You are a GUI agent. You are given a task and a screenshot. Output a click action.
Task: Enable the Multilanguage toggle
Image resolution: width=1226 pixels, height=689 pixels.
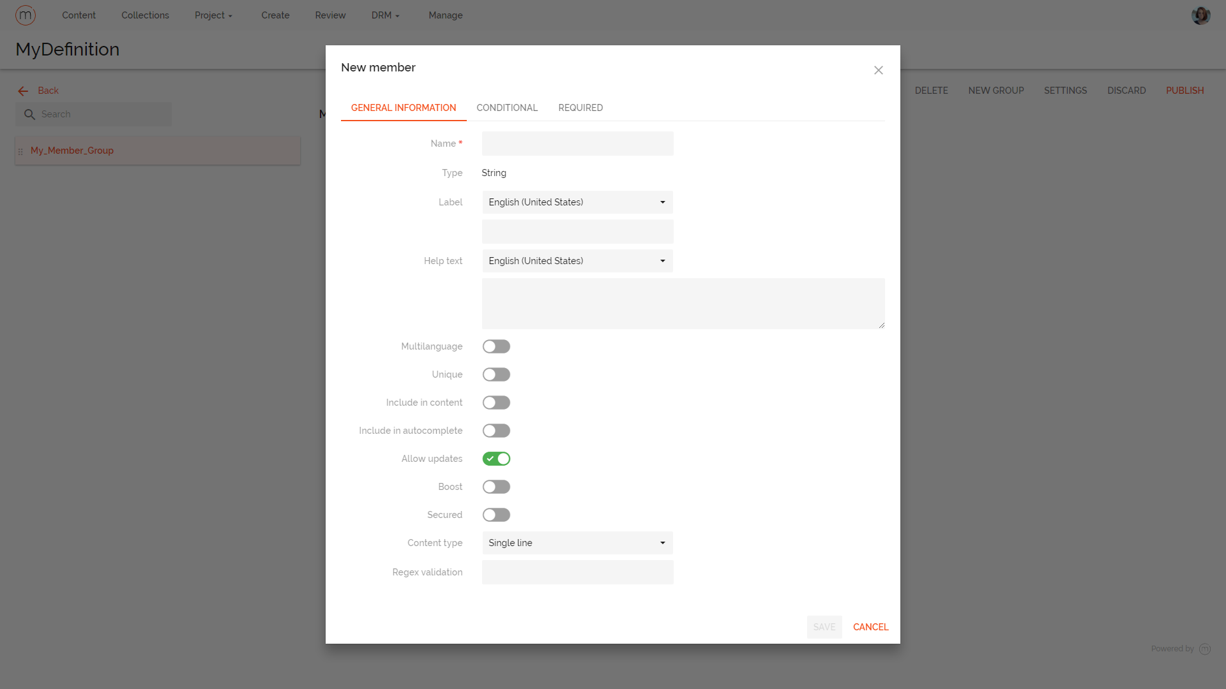[496, 346]
